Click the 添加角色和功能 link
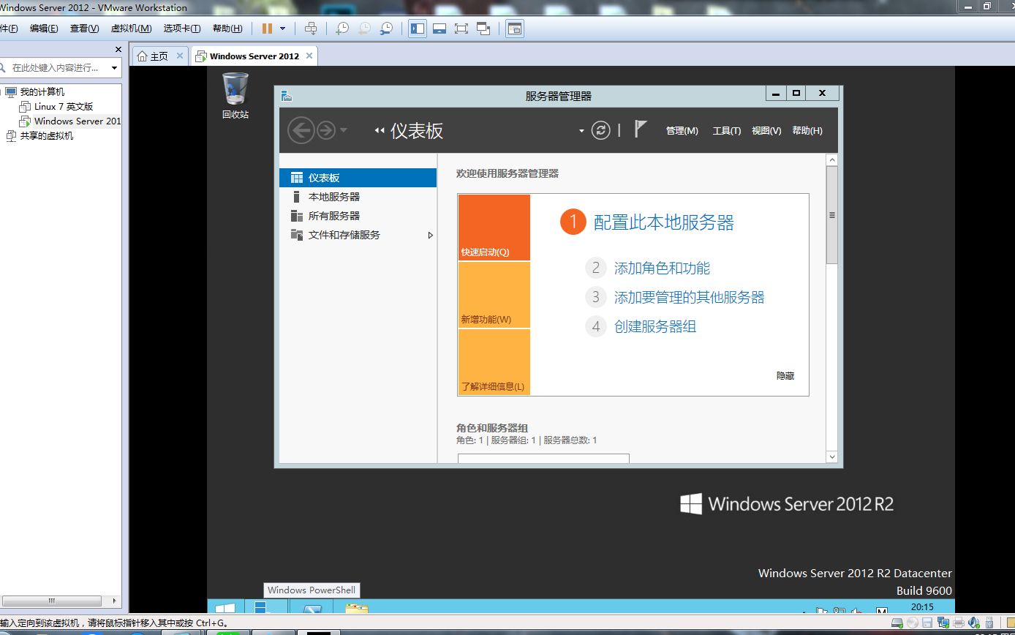Image resolution: width=1015 pixels, height=635 pixels. pyautogui.click(x=662, y=268)
